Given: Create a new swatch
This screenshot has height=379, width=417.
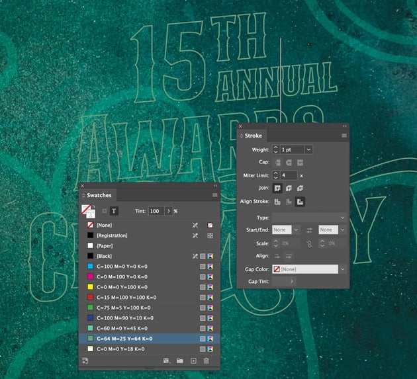Looking at the screenshot, I should point(193,360).
